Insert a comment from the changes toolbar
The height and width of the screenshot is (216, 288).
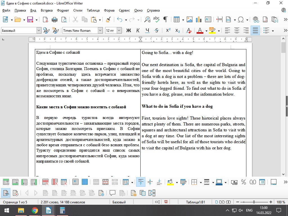click(112, 193)
